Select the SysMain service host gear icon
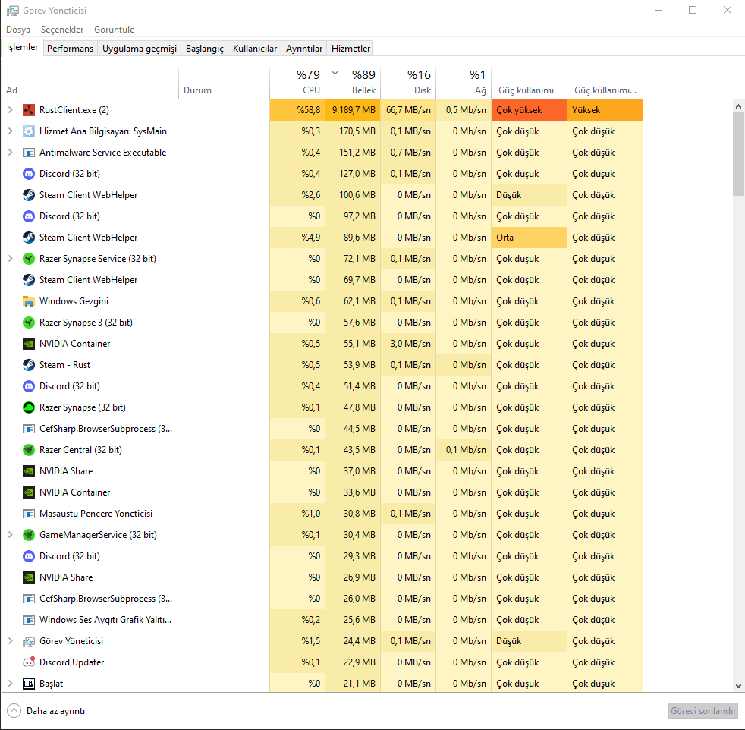The image size is (745, 730). pos(29,131)
